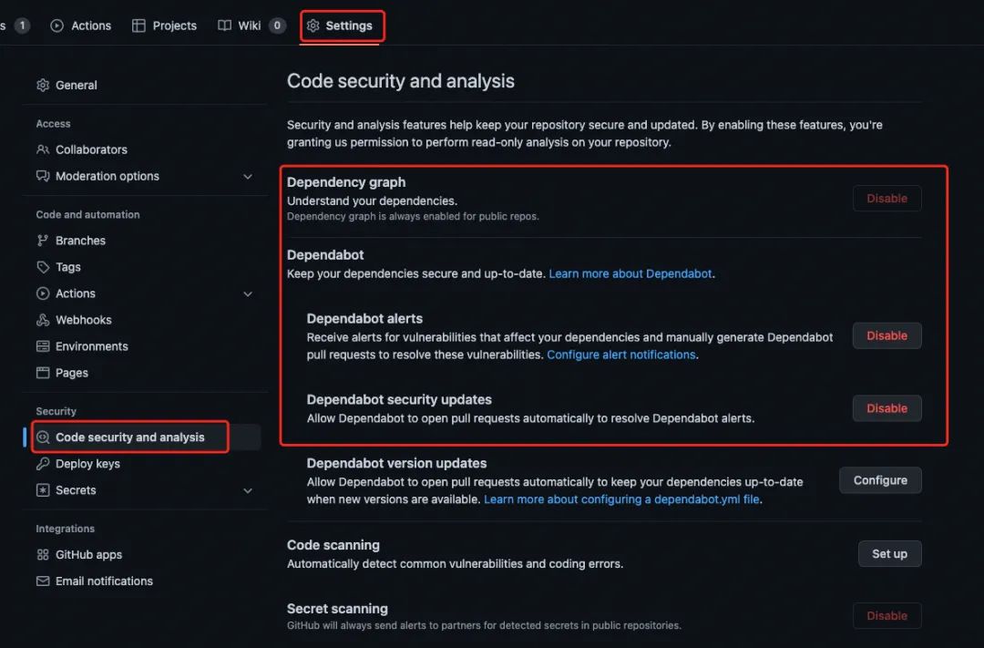Click the Email notifications envelope icon
This screenshot has height=648, width=984.
(x=43, y=581)
